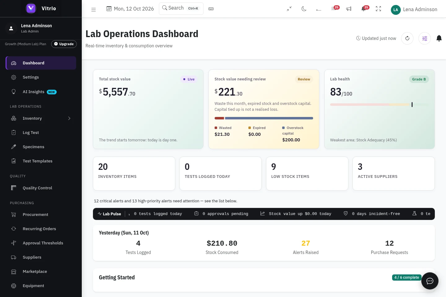Click the Specimens dropper icon
446x297 pixels.
pyautogui.click(x=14, y=147)
